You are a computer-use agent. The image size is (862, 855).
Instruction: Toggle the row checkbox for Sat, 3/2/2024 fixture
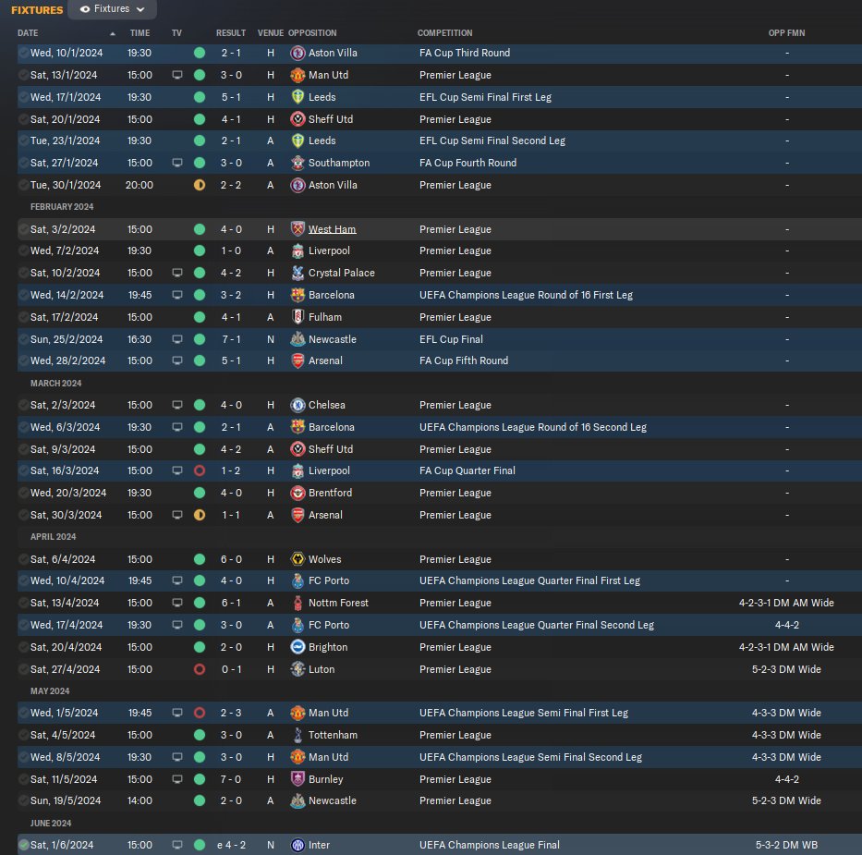24,228
